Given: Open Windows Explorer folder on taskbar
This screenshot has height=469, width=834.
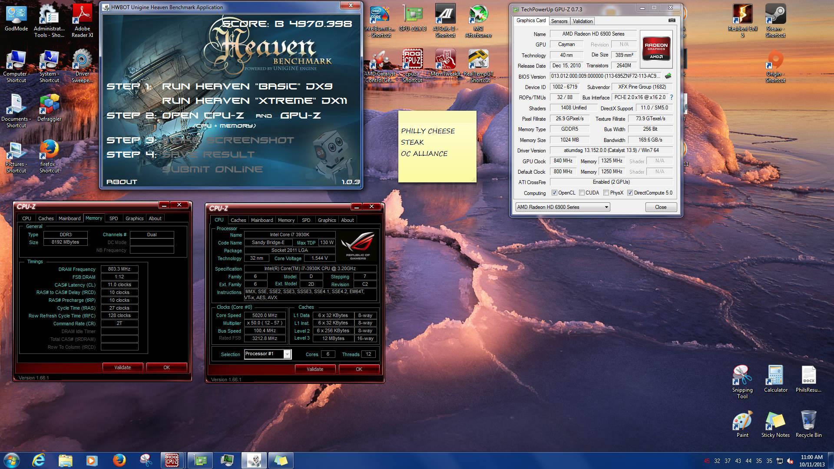Looking at the screenshot, I should [x=65, y=460].
